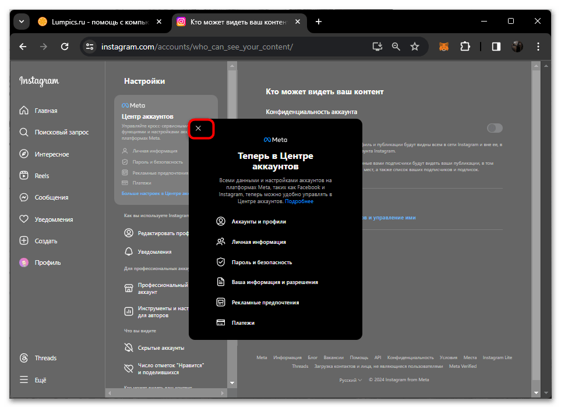Expand the Русский language dropdown

point(350,380)
